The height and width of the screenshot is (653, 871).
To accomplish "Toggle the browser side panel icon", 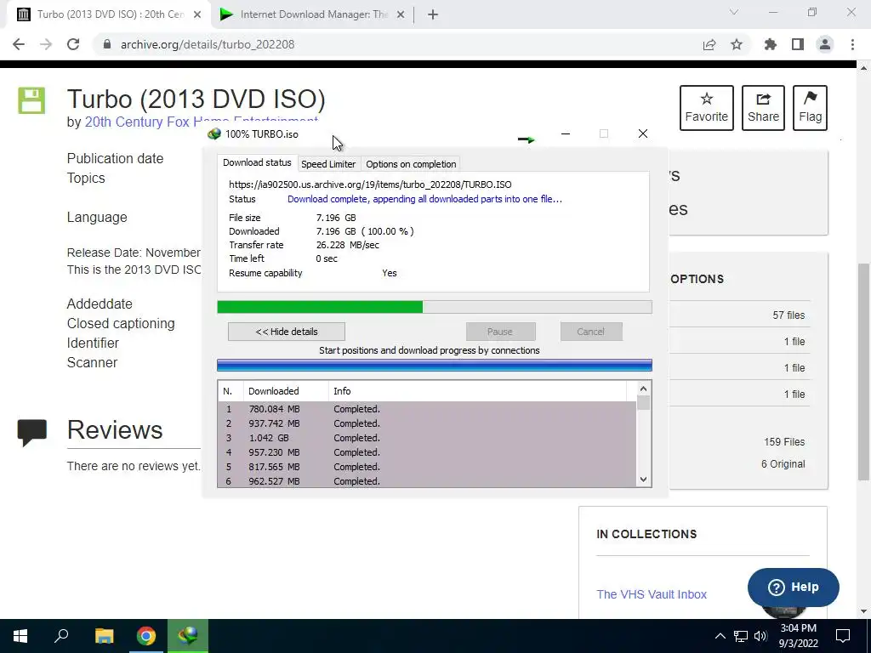I will coord(798,44).
